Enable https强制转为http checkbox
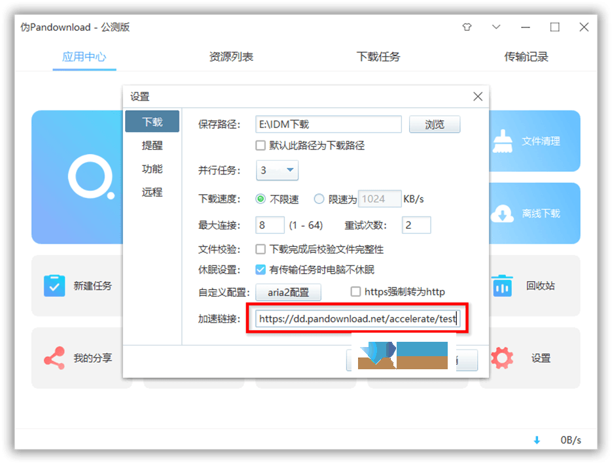The height and width of the screenshot is (464, 612). [x=355, y=292]
